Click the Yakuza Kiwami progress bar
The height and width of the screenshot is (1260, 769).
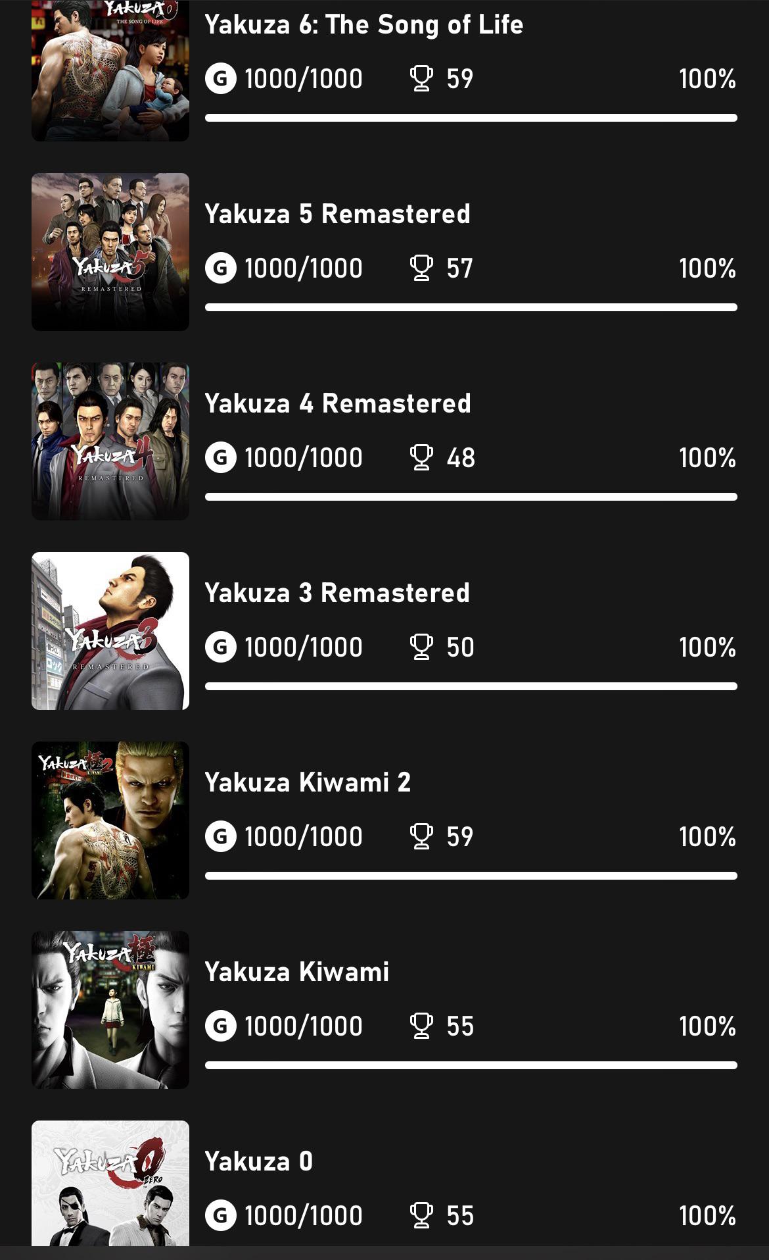click(471, 1065)
